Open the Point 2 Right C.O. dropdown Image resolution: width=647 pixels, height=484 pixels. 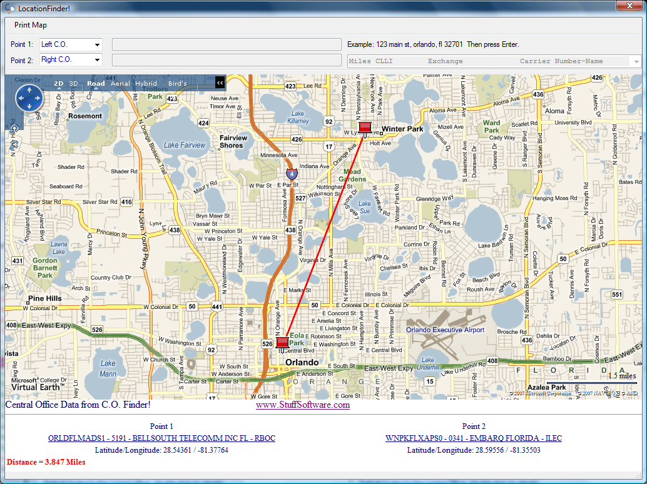(97, 60)
